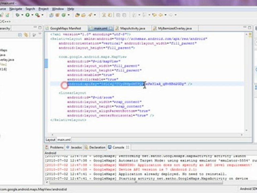Click the editor vertical scrollbar up arrow
257x193 pixels.
[x=246, y=34]
